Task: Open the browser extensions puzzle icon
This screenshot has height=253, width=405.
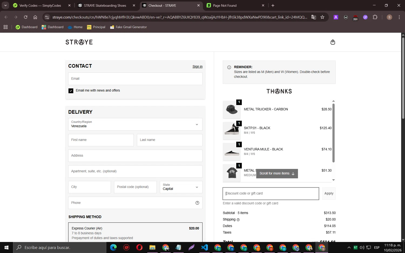Action: pos(375,17)
